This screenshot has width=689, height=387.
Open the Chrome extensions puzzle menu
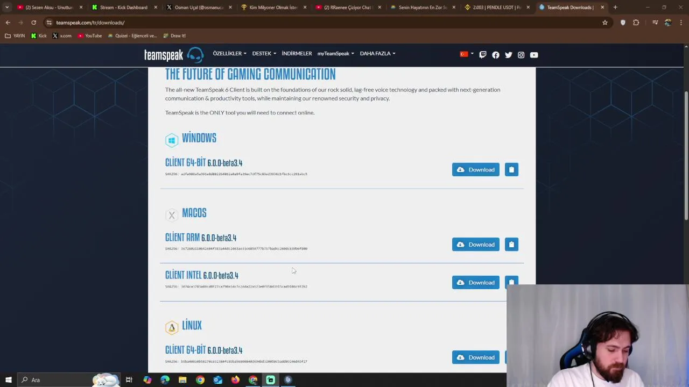point(636,23)
